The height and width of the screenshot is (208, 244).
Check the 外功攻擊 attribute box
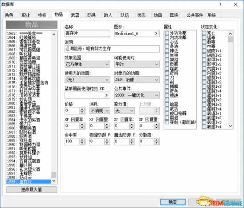click(x=167, y=33)
